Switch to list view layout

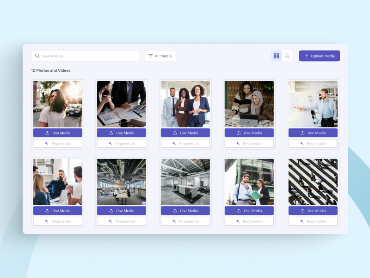coord(287,56)
